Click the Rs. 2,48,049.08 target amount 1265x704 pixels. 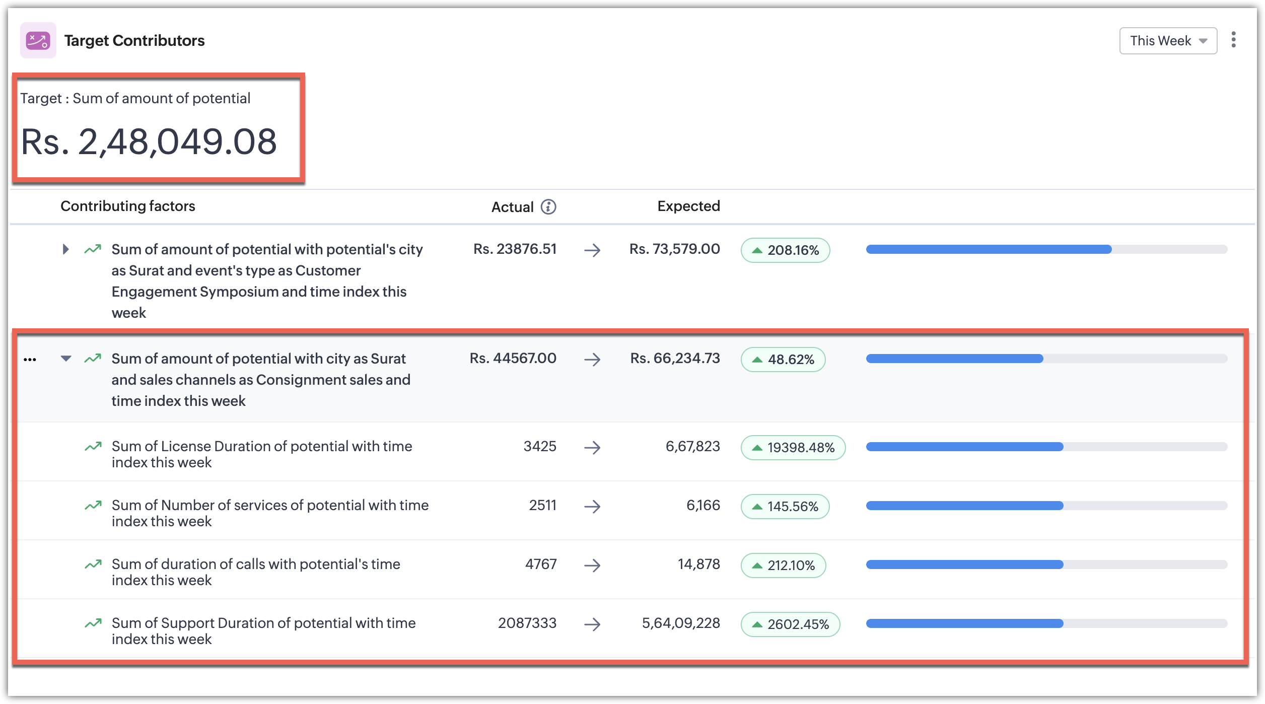[149, 142]
